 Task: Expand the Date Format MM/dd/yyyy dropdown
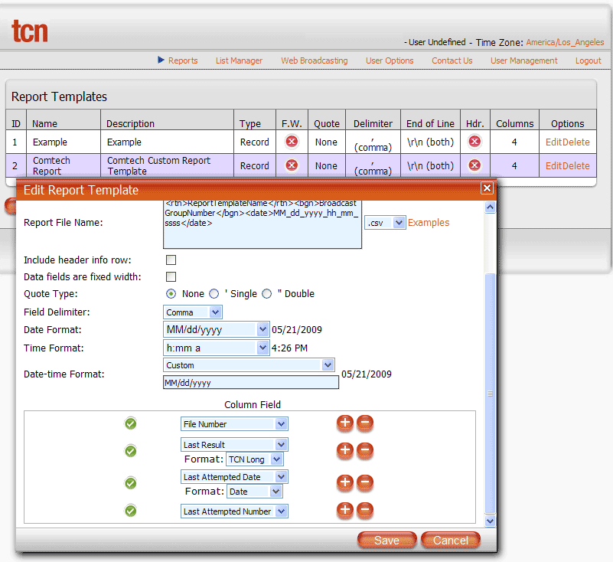pyautogui.click(x=217, y=329)
